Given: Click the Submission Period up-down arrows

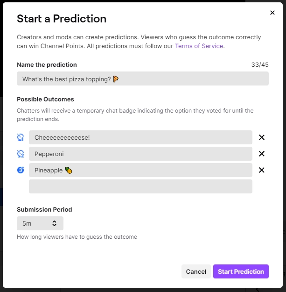Looking at the screenshot, I should click(x=54, y=223).
